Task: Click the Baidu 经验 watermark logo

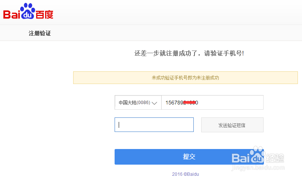Action: point(258,158)
